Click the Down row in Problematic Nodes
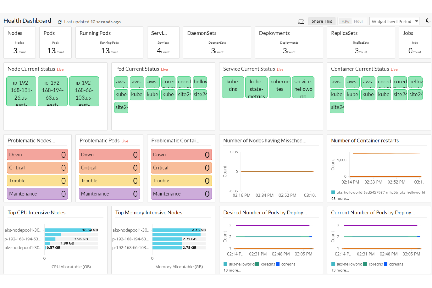Viewport: 432px width, 288px height. pyautogui.click(x=37, y=154)
